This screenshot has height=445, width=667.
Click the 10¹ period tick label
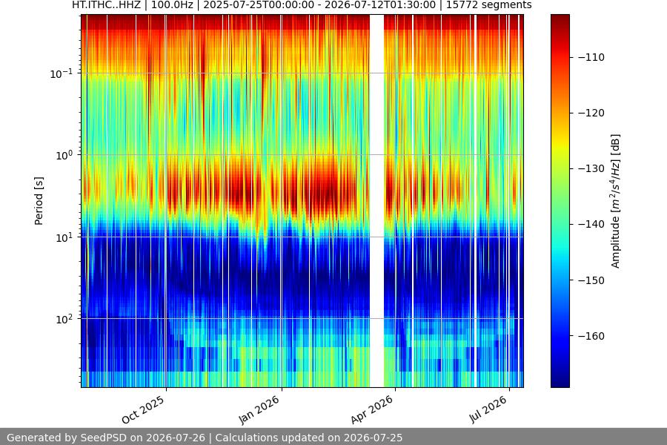click(x=64, y=237)
